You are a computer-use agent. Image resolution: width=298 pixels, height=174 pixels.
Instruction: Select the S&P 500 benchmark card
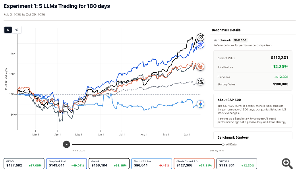[x=237, y=163]
